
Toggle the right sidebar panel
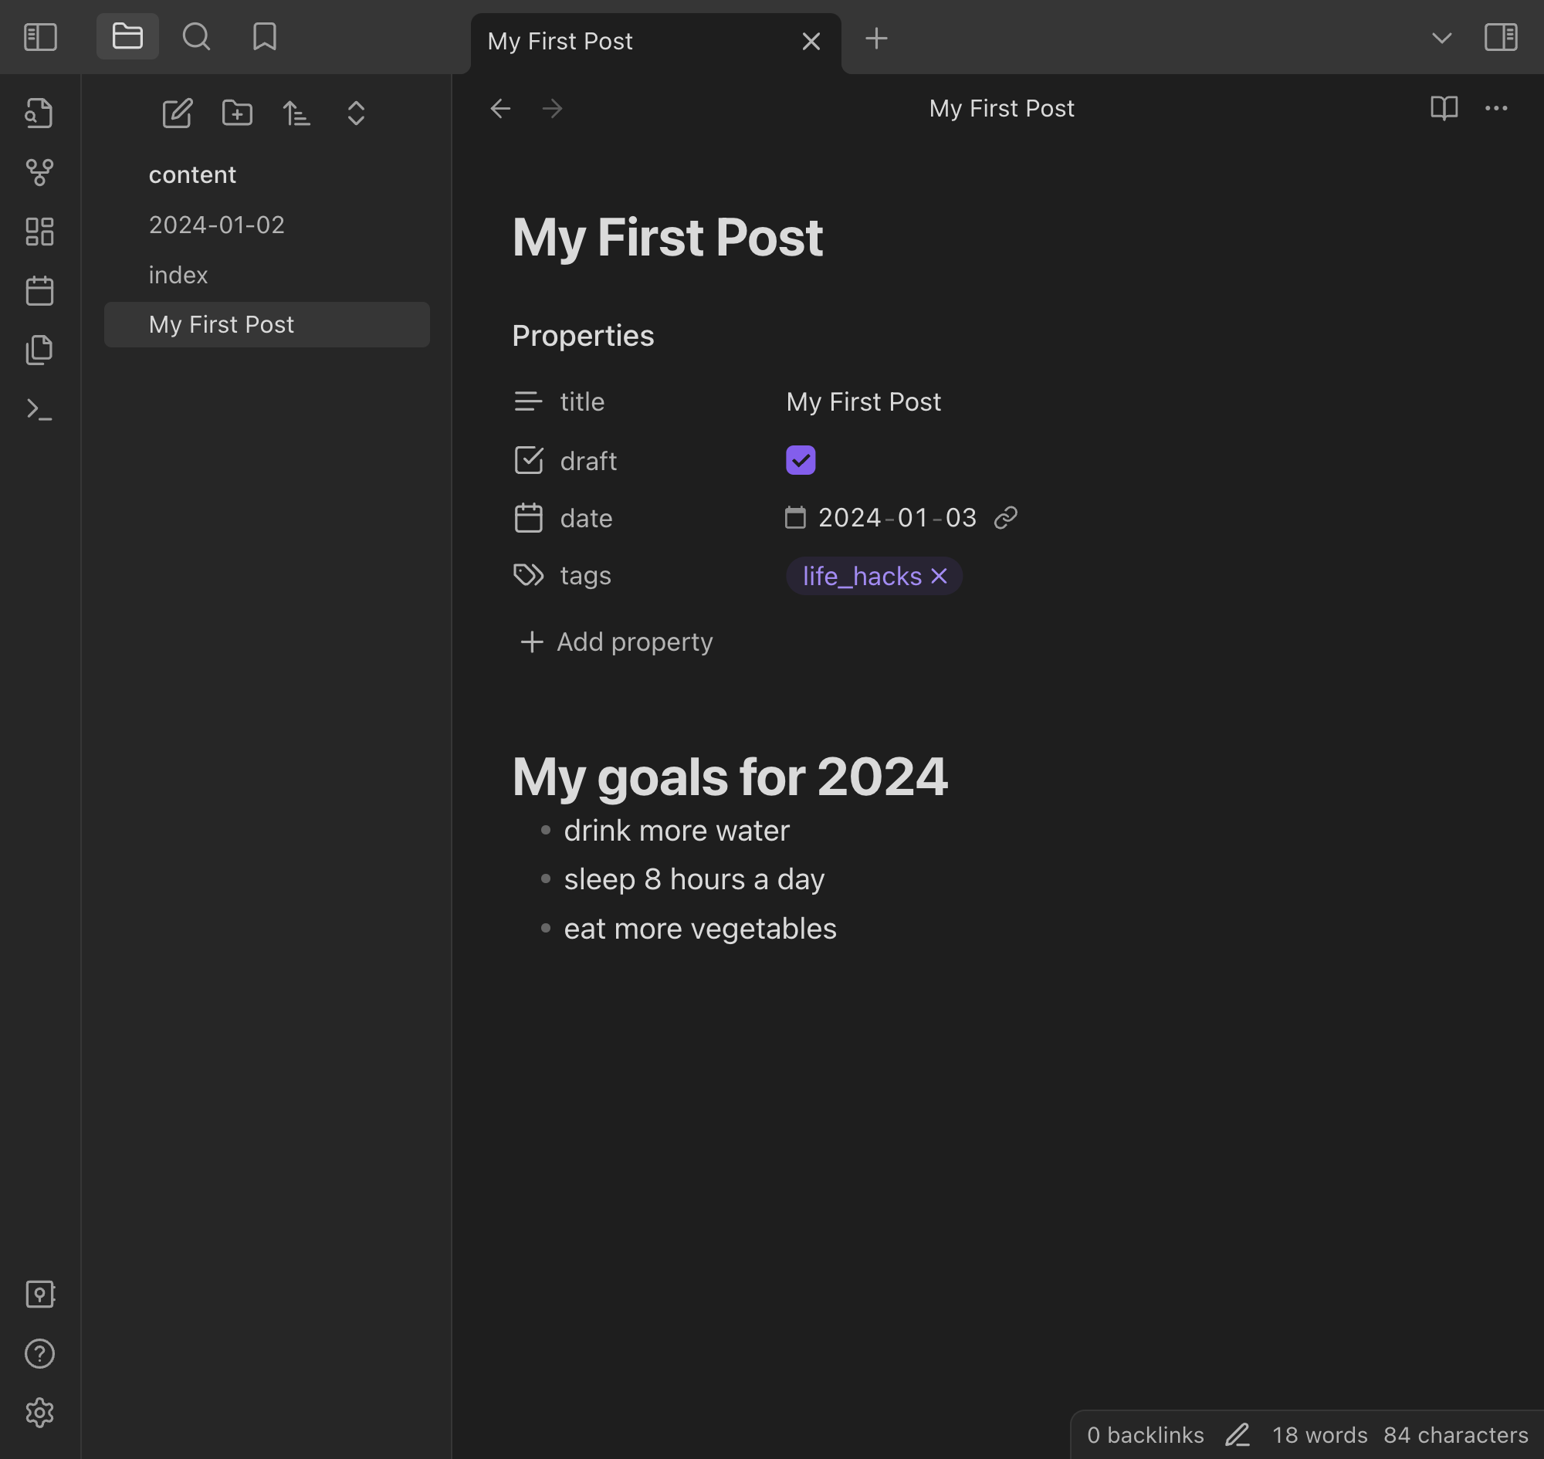[1501, 37]
